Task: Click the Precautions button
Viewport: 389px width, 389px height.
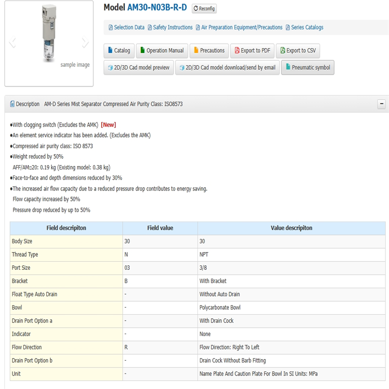Action: (209, 50)
